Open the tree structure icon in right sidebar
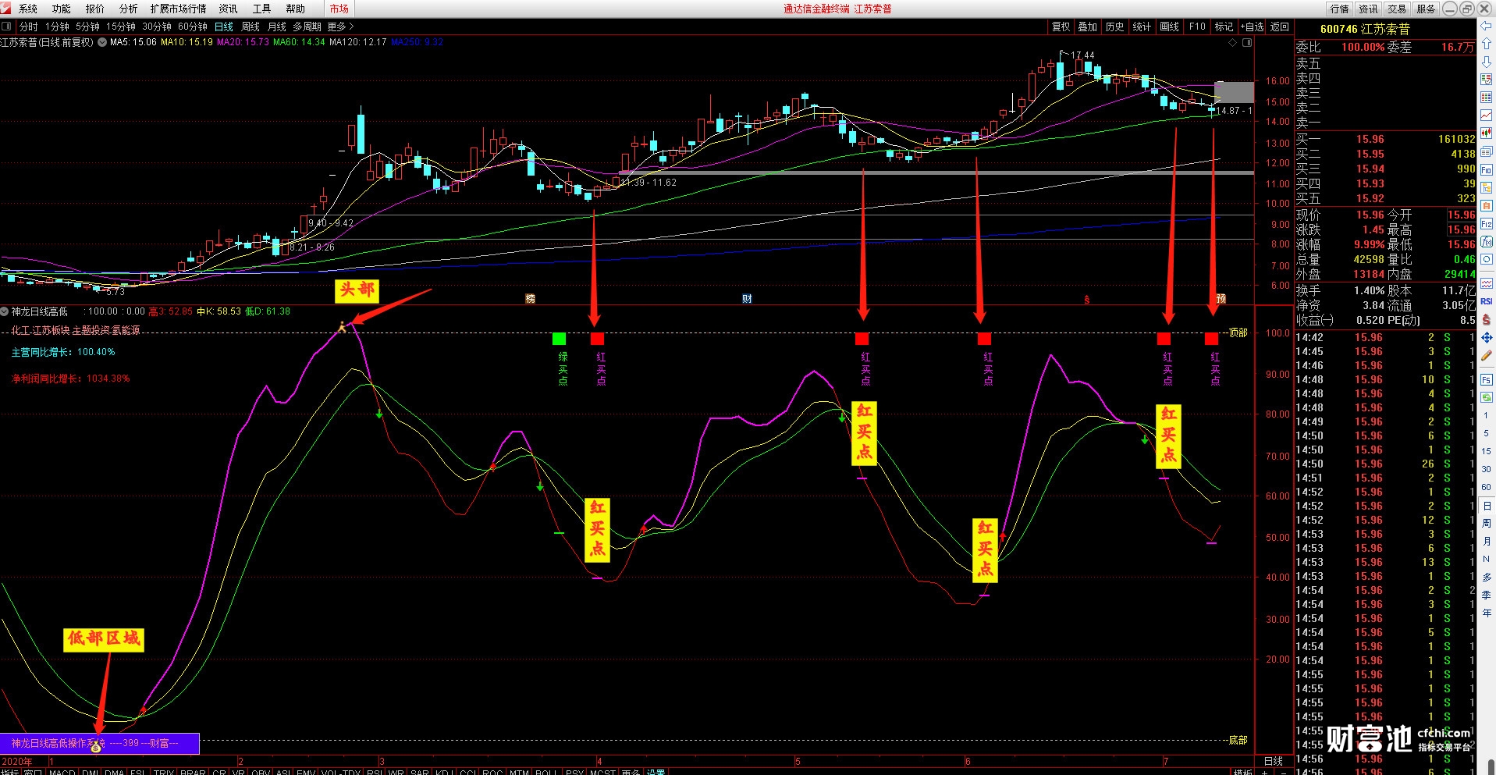 click(1486, 187)
